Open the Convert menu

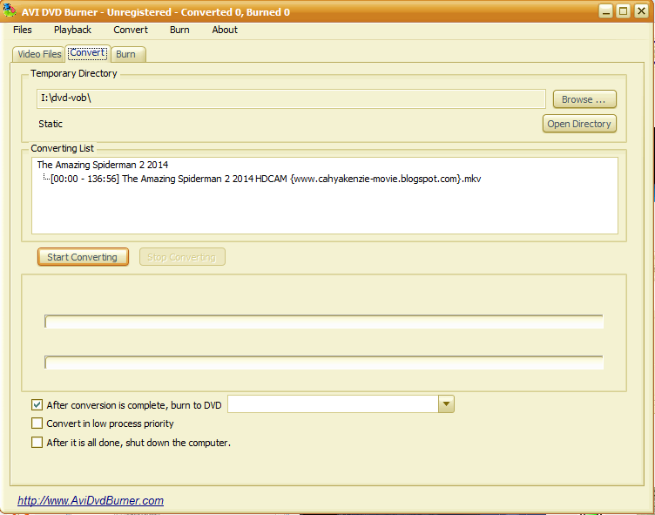131,30
